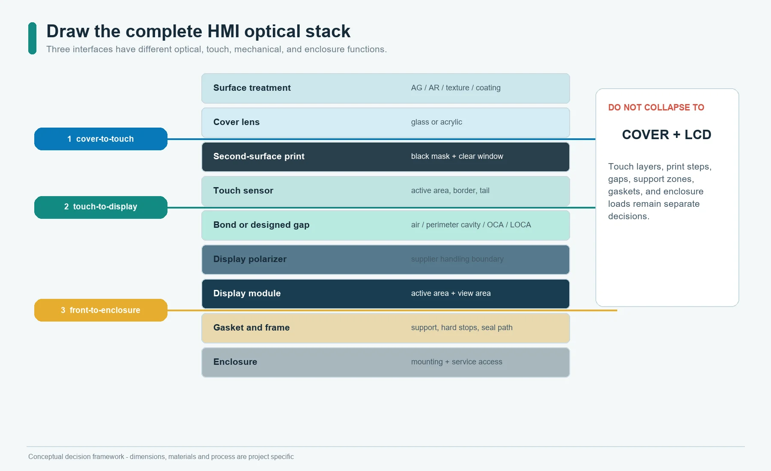Click 'black mask + clear window' text
The width and height of the screenshot is (771, 471).
click(x=457, y=156)
